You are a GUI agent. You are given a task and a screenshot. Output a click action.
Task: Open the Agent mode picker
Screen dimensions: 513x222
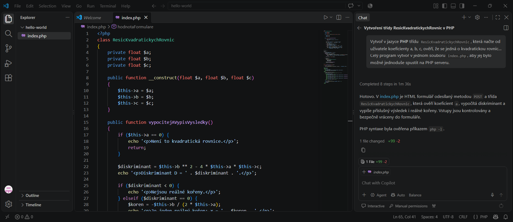pyautogui.click(x=378, y=195)
